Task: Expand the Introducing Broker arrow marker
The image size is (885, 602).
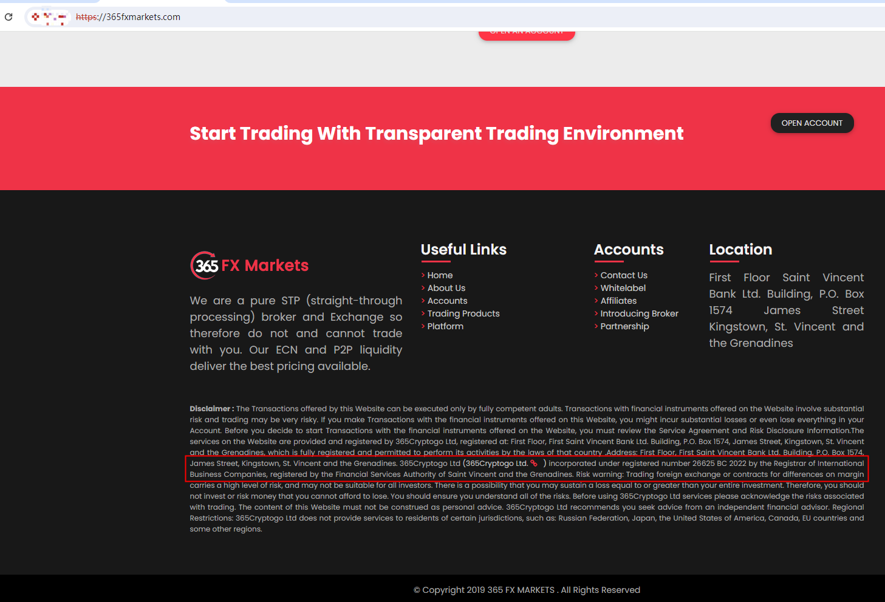Action: [x=597, y=313]
